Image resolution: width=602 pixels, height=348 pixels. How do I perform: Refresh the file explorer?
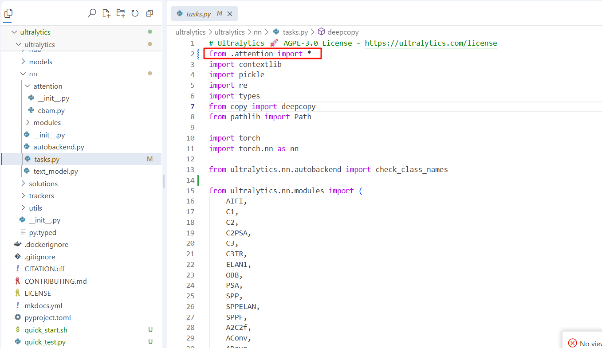pos(135,13)
